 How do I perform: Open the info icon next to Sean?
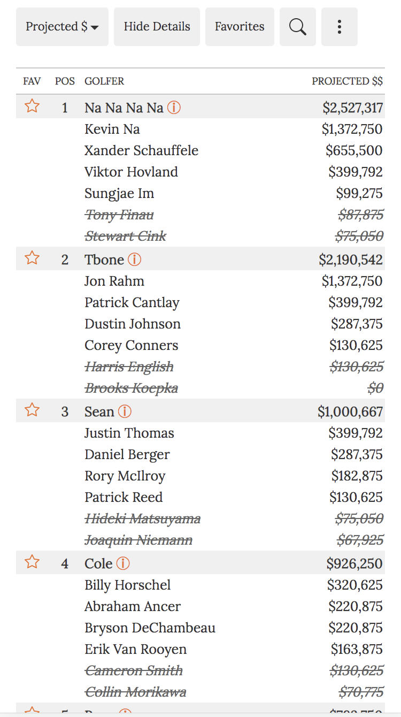click(x=124, y=411)
